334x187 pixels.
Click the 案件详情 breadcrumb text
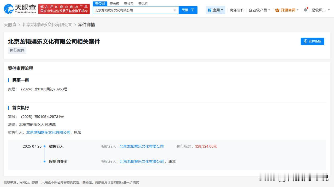pyautogui.click(x=87, y=24)
